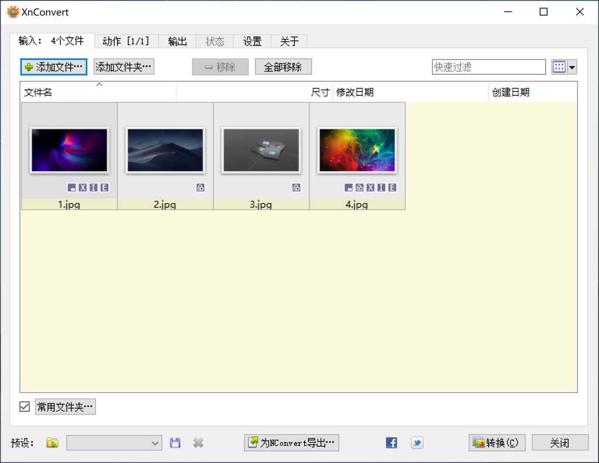
Task: Open the 预设 preset combo box
Action: [x=114, y=443]
